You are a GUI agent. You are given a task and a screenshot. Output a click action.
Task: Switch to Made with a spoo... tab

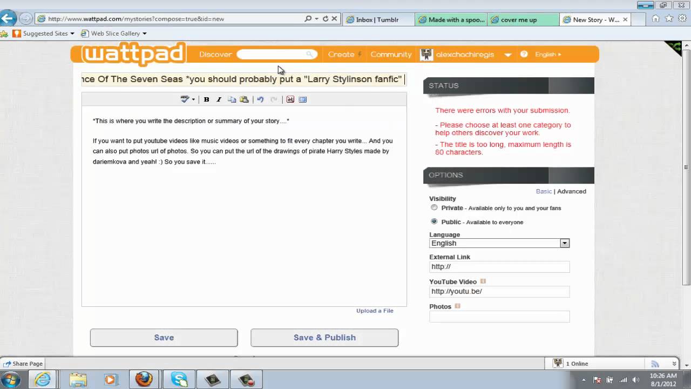point(451,19)
